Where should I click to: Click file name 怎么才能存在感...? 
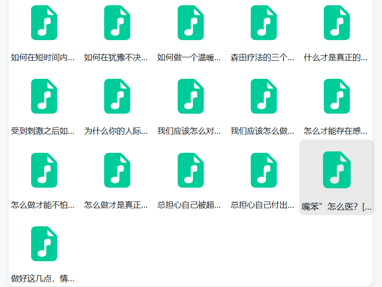click(x=336, y=131)
